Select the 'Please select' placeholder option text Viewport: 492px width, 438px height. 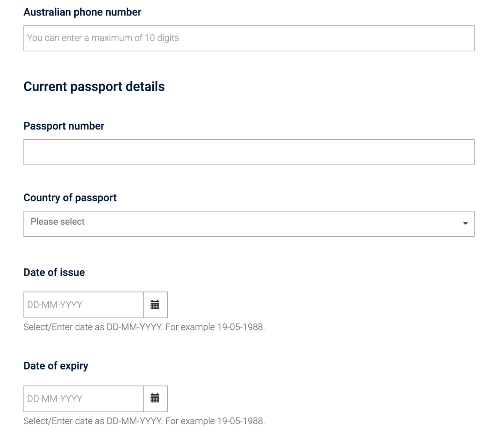coord(58,222)
